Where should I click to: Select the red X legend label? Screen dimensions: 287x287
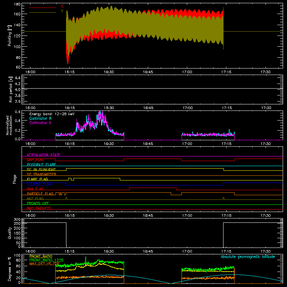click(62, 6)
